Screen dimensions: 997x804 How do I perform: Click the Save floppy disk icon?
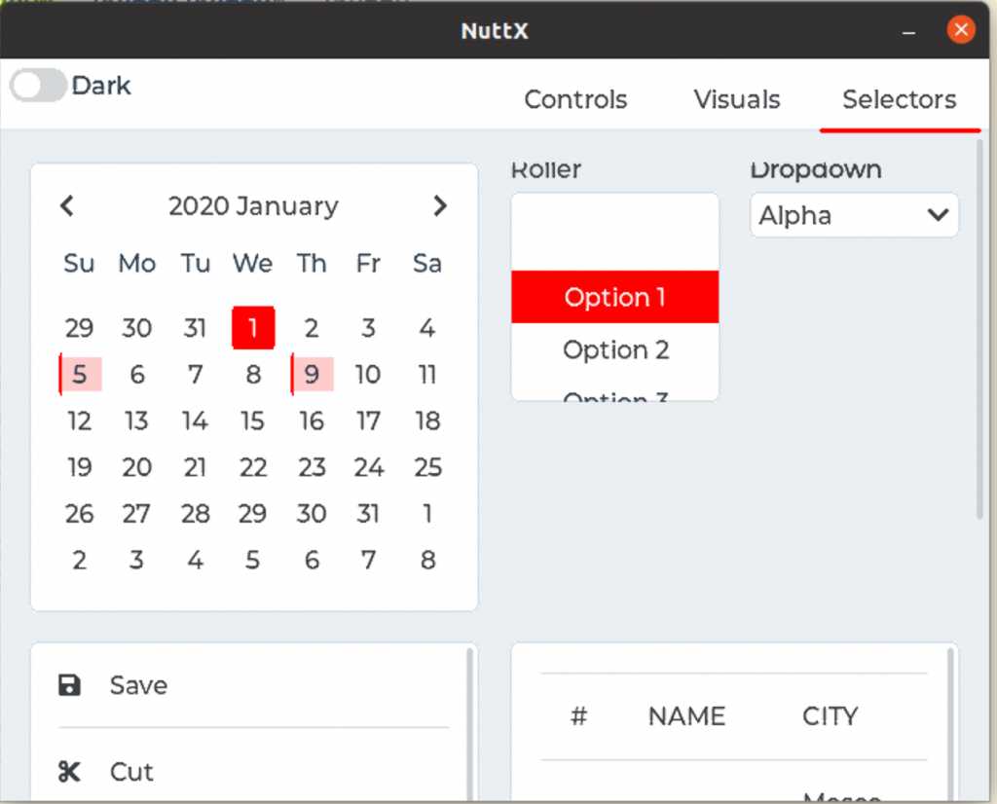69,685
